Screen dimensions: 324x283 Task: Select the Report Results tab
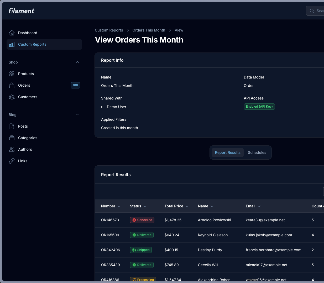pyautogui.click(x=227, y=153)
